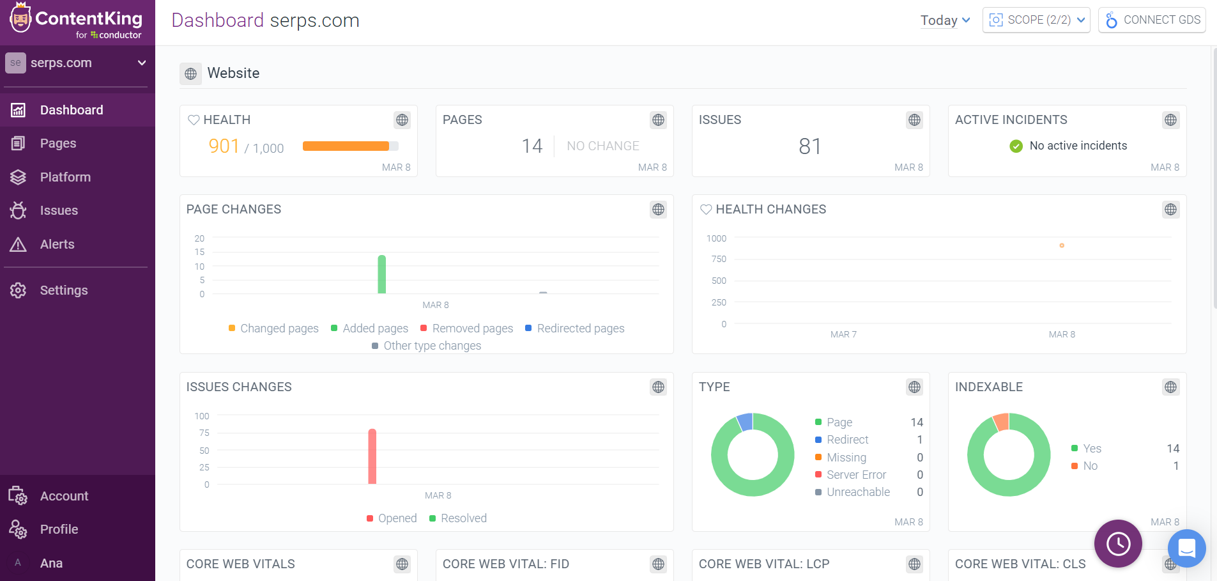Toggle Added pages legend series
Viewport: 1217px width, 581px height.
coord(369,328)
